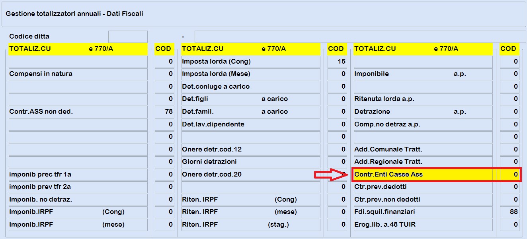The width and height of the screenshot is (527, 239).
Task: Select the Imposta lorda (Mese) field
Action: tap(251, 74)
